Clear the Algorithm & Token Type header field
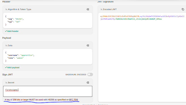The image size is (186, 105). [x=88, y=9]
